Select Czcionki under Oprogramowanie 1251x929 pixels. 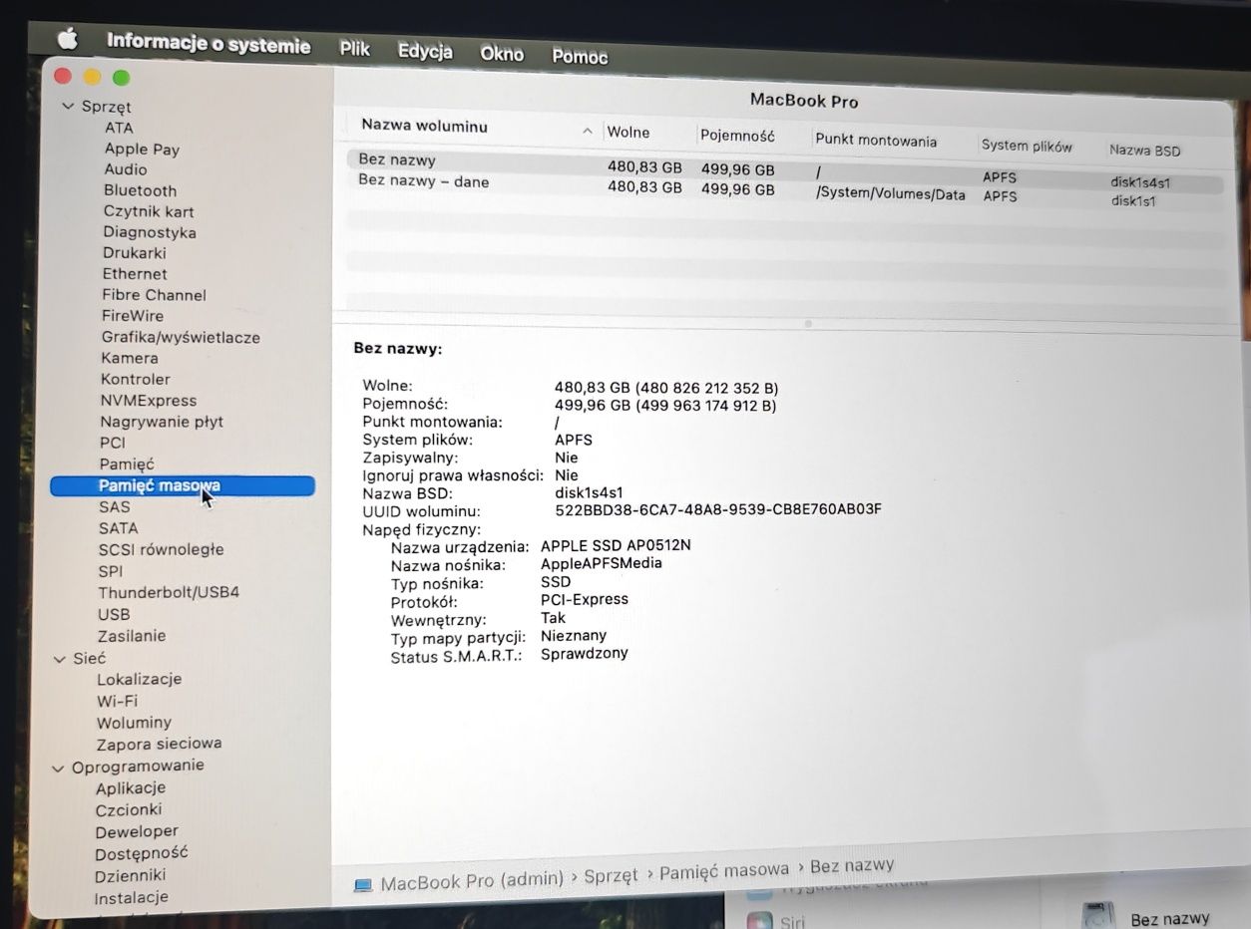(x=129, y=810)
